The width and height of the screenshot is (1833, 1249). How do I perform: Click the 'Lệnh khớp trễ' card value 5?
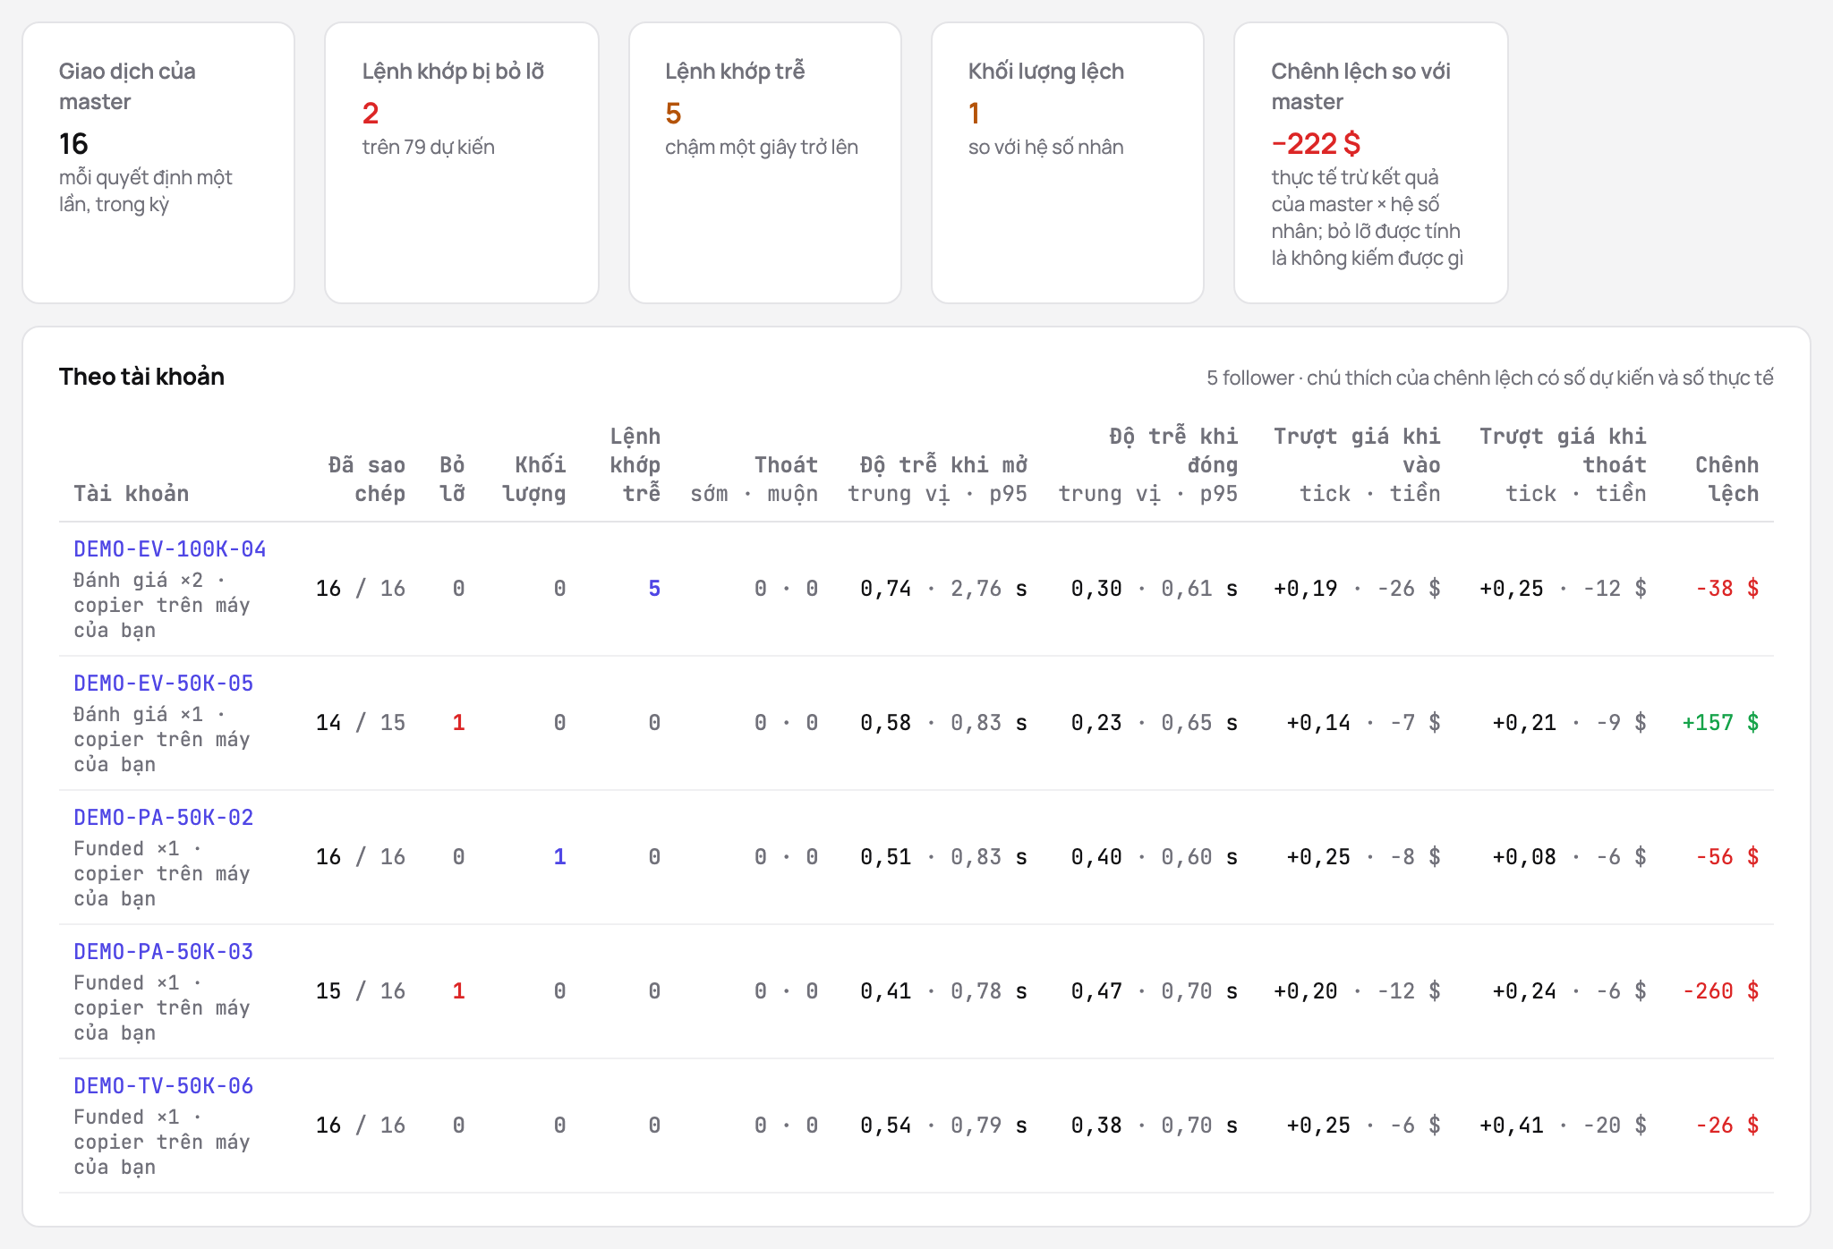(673, 114)
